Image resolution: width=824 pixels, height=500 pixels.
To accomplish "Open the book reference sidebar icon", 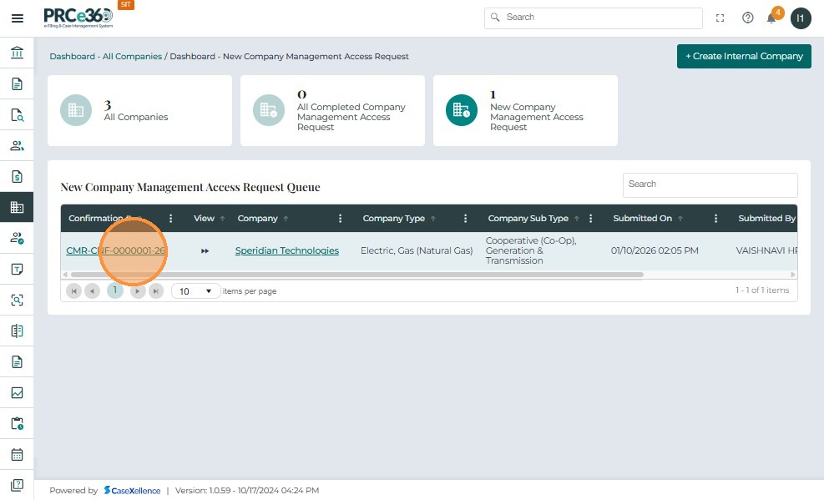I will coord(17,331).
